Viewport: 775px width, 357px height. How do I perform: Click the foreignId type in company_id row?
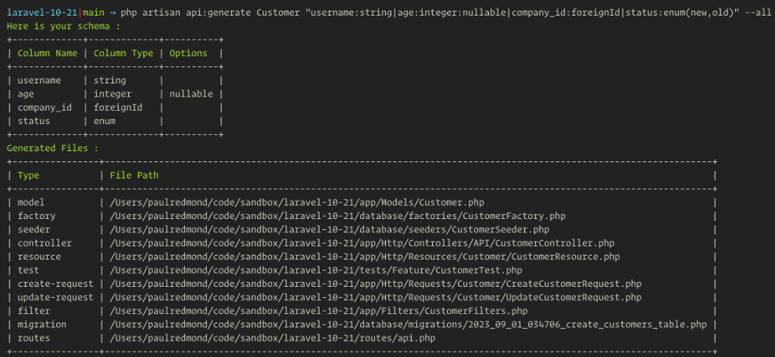pyautogui.click(x=118, y=107)
